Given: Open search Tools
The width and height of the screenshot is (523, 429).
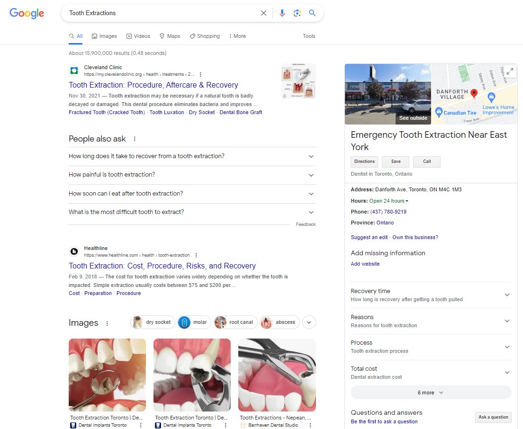Looking at the screenshot, I should [x=309, y=36].
